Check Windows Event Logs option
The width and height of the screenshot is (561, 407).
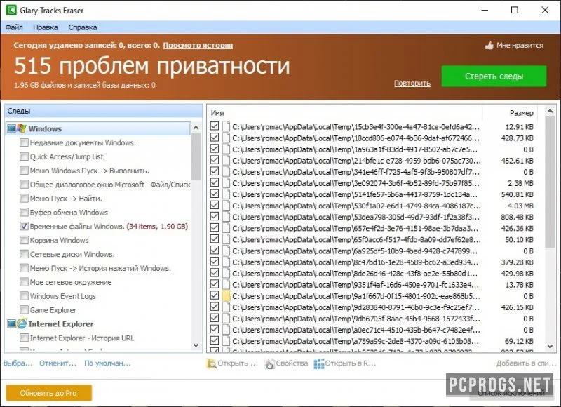tap(24, 296)
